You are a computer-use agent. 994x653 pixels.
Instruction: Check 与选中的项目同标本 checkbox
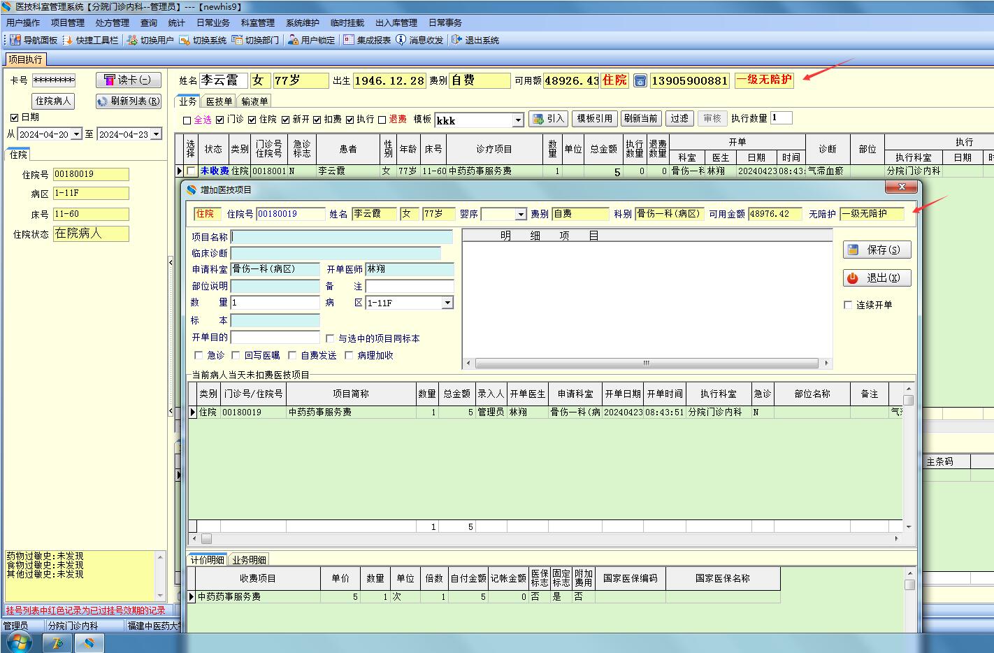(330, 338)
